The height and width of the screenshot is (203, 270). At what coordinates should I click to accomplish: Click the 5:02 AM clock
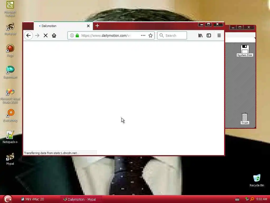pyautogui.click(x=262, y=199)
